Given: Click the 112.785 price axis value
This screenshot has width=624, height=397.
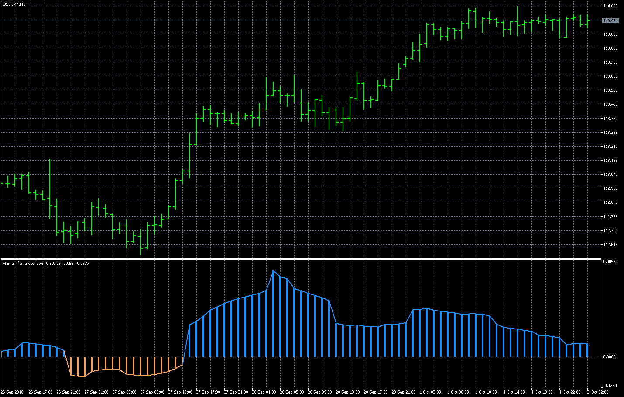Looking at the screenshot, I should point(610,217).
